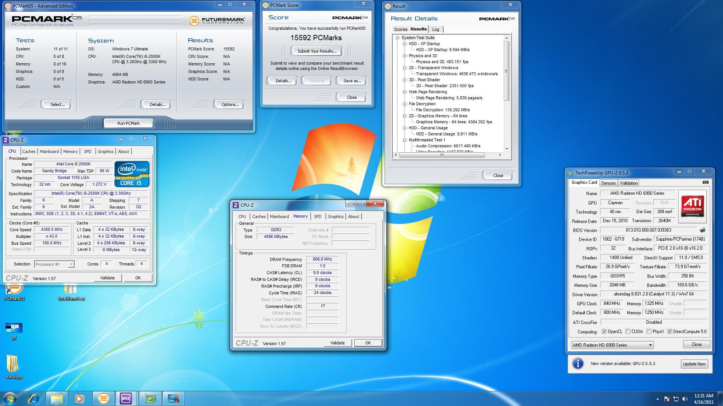
Task: Click Intel Core i5 logo in CPU-Z
Action: tap(131, 174)
